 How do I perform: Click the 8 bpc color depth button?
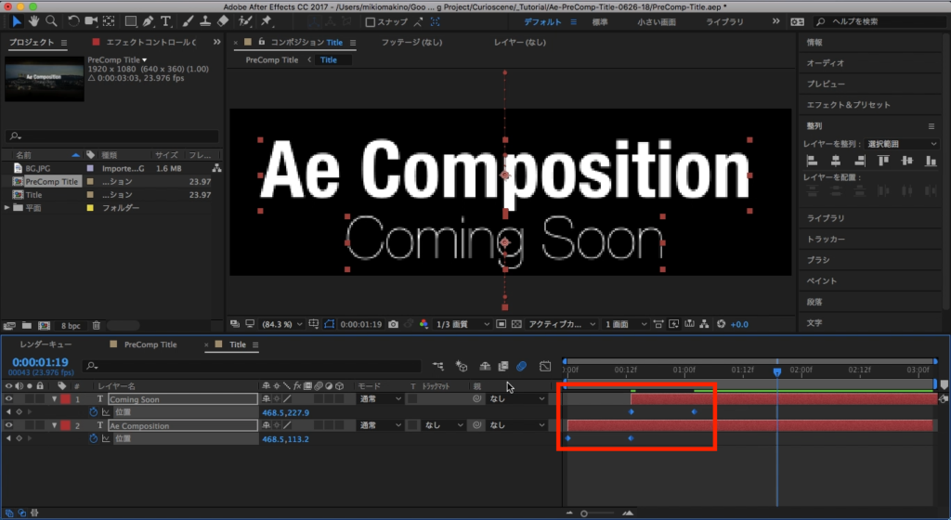click(x=71, y=325)
